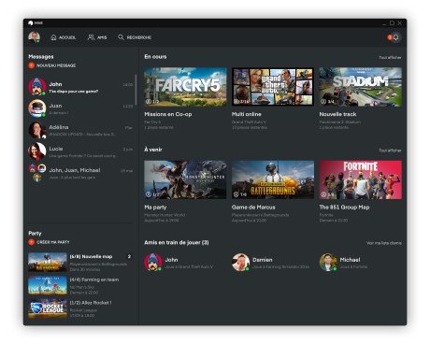Show all À venir sessions via Tout afficher
The image size is (430, 344).
pos(390,150)
